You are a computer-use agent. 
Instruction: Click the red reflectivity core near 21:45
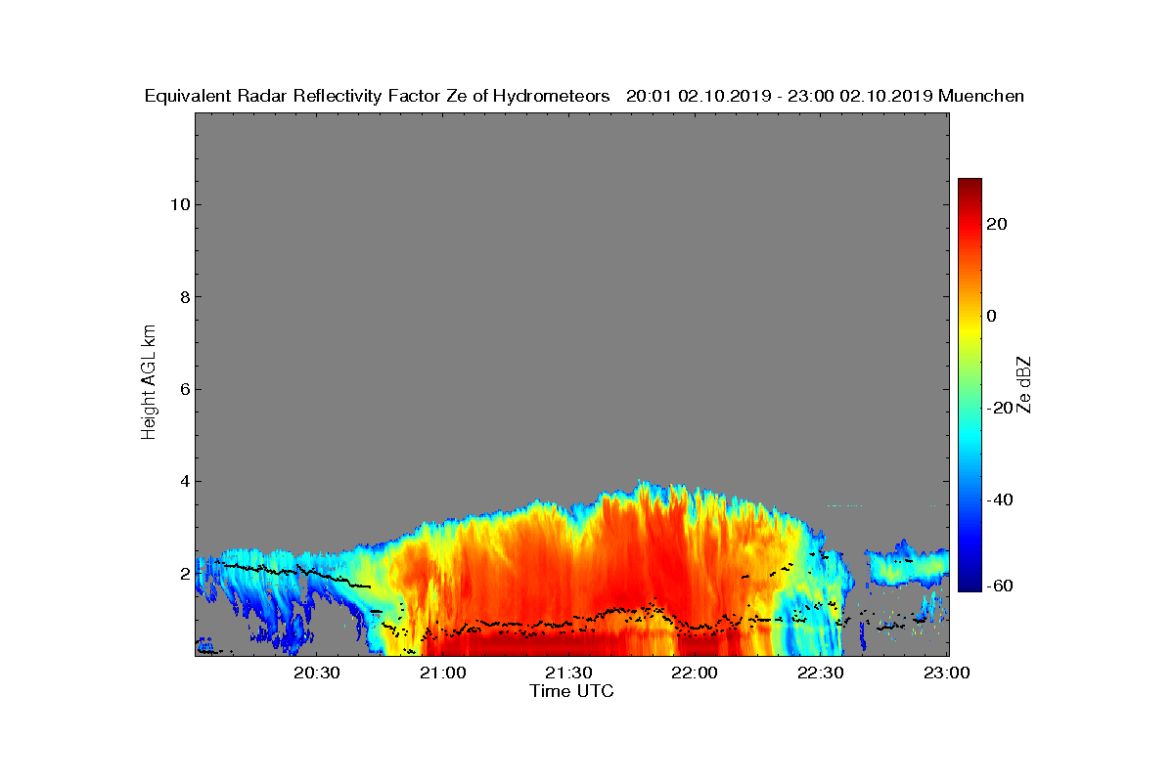click(x=636, y=557)
